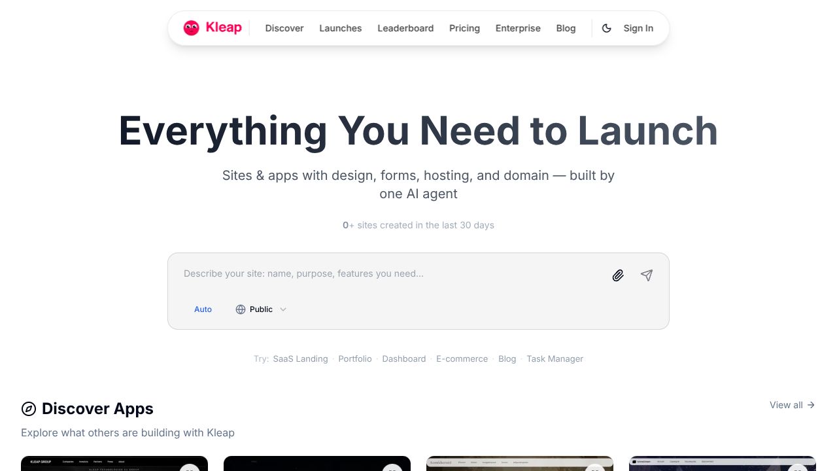Viewport: 837px width, 471px height.
Task: Open the Discover page
Action: click(284, 28)
